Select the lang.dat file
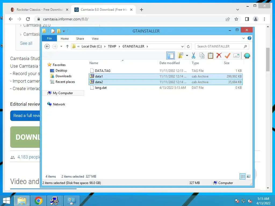 [166, 88]
